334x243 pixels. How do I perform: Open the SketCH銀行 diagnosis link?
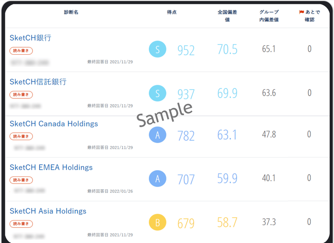tap(31, 38)
